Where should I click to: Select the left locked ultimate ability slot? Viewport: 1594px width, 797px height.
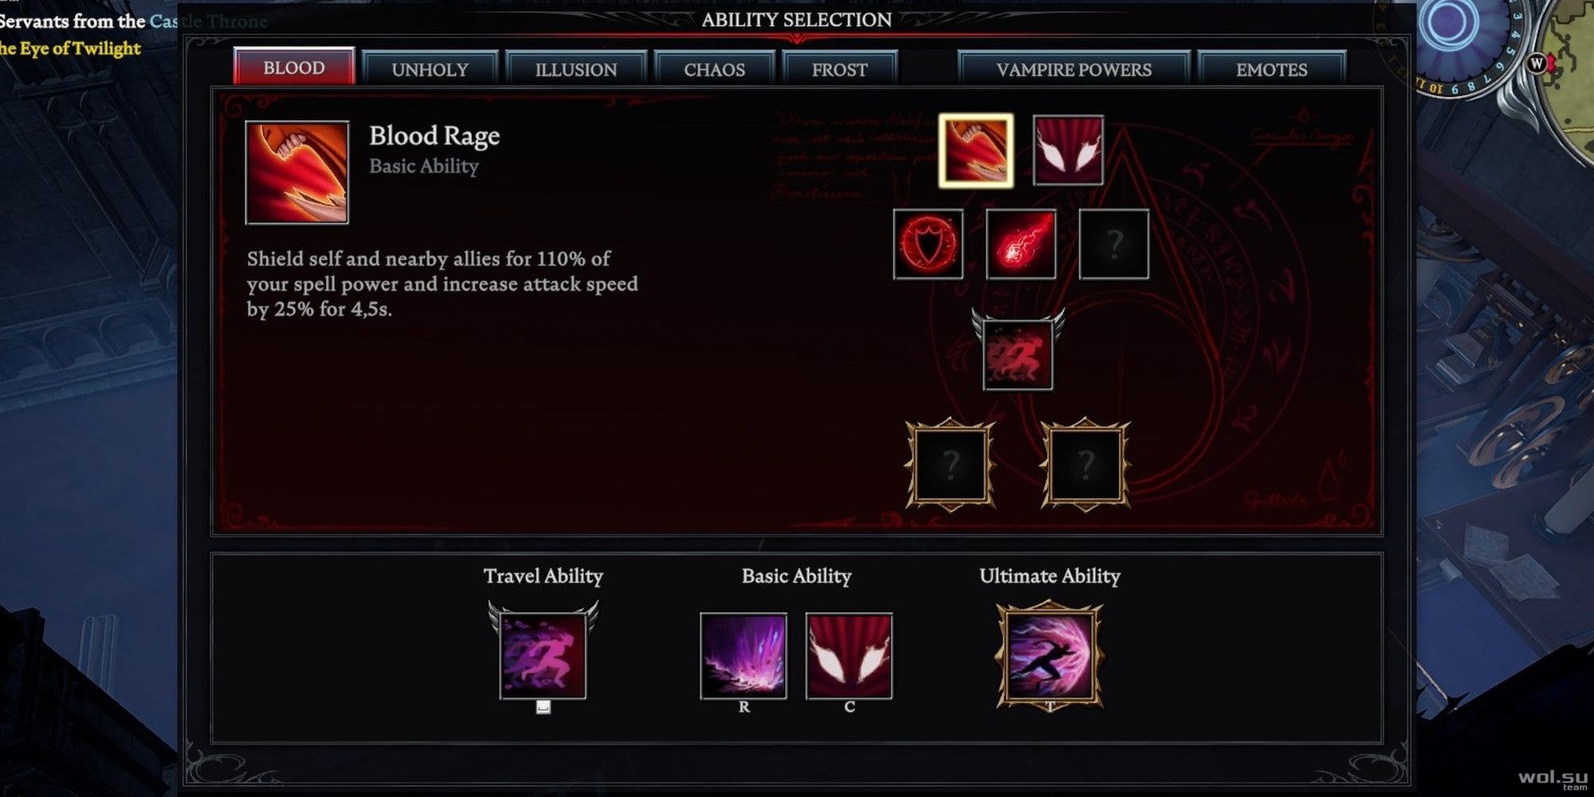(x=950, y=465)
